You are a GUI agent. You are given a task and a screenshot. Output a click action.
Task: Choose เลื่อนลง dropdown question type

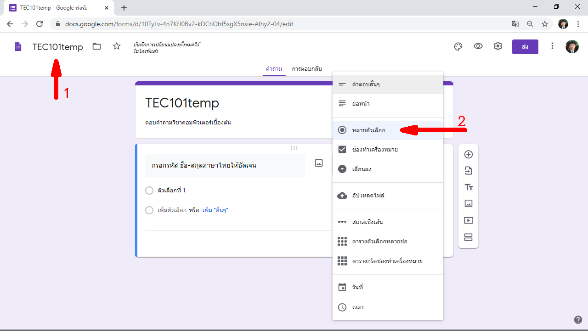tap(362, 169)
